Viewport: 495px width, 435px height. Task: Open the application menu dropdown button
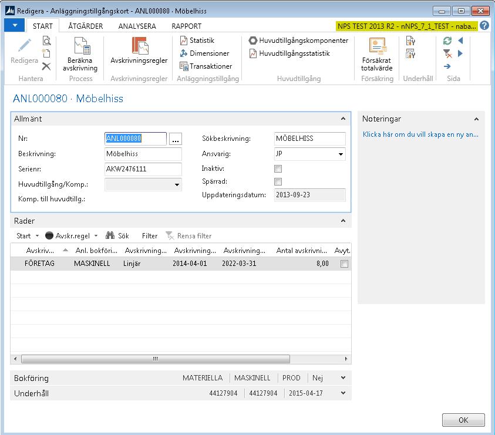[x=15, y=25]
